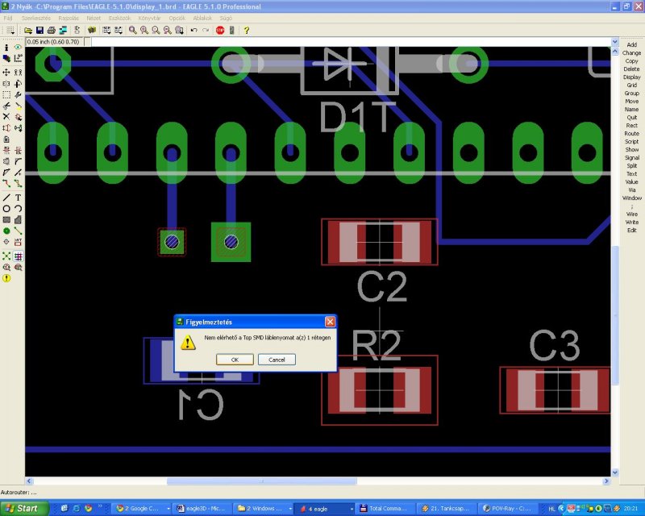Switch to POV-Ray taskbar item
The image size is (645, 516).
click(x=510, y=509)
